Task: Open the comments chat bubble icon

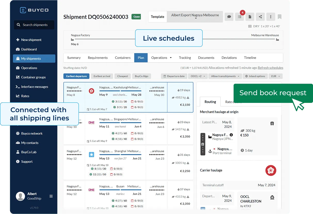Action: point(229,17)
